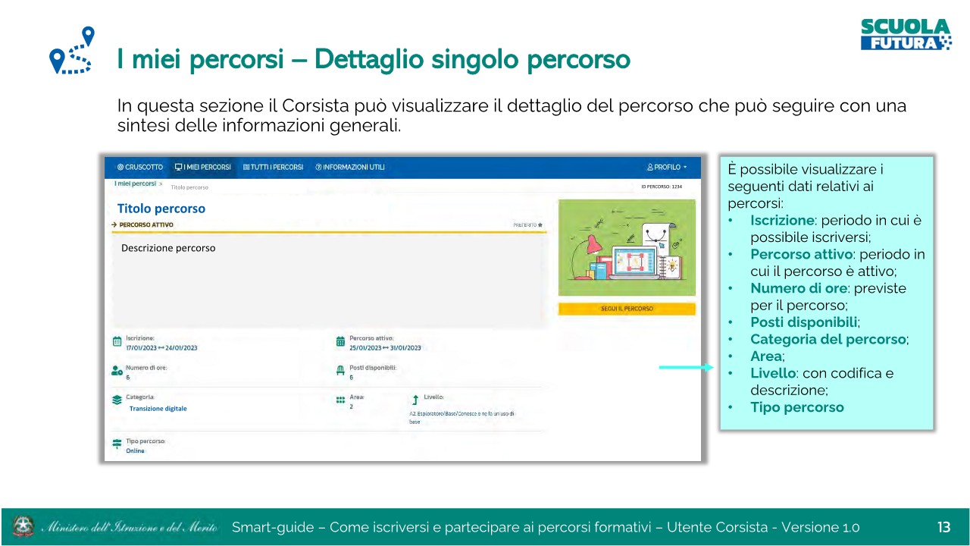Viewport: 970px width, 546px height.
Task: Click the Categoria layers icon
Action: pos(117,400)
